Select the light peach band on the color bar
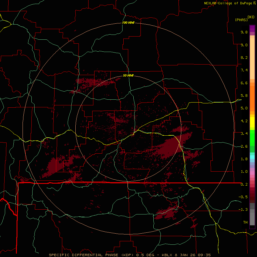 (x=252, y=59)
